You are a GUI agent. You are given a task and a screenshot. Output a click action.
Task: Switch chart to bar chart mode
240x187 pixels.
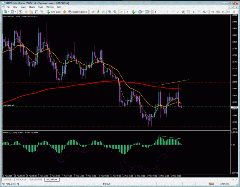(x=93, y=12)
